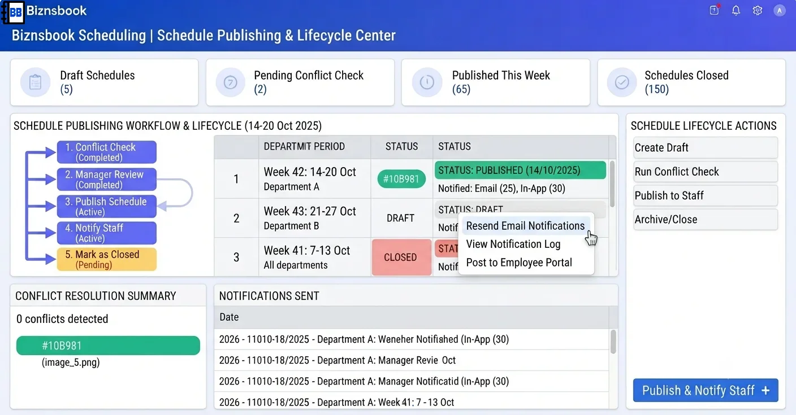
Task: Open the help/updates icon in header
Action: coord(715,10)
